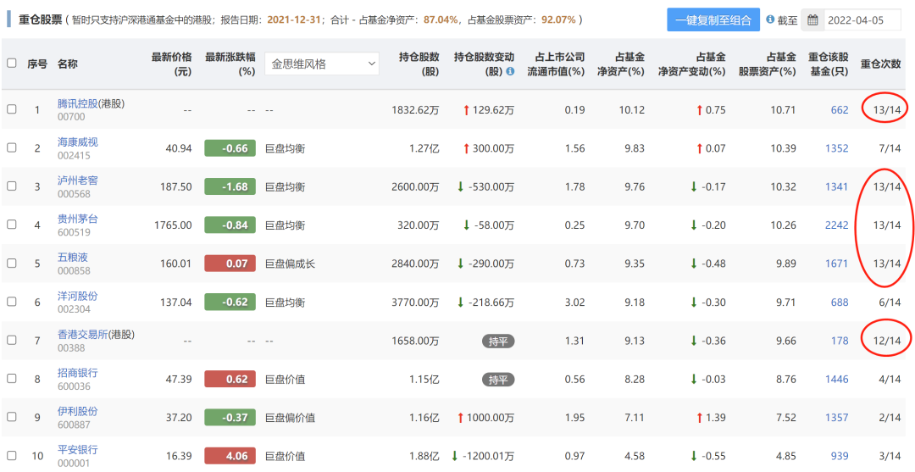The height and width of the screenshot is (472, 915).
Task: Check the box for 招商银行 row
Action: 12,379
